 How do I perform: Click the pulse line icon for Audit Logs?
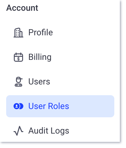point(18,131)
